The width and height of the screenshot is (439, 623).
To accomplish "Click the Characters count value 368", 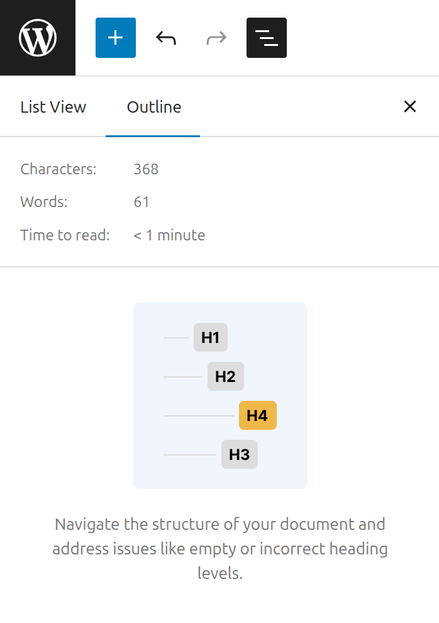I will coord(145,169).
